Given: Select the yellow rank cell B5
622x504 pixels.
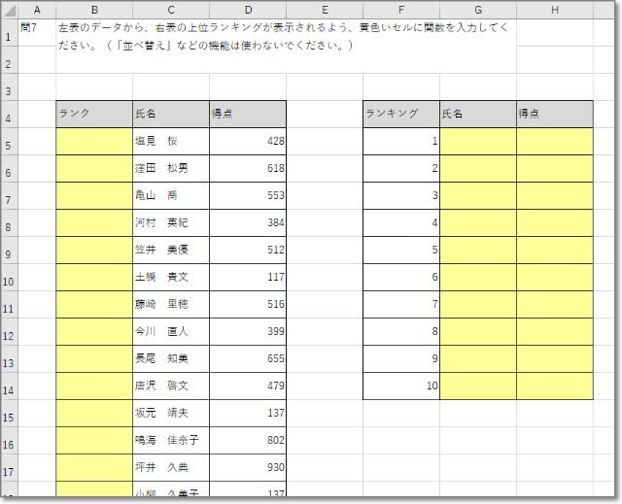Looking at the screenshot, I should [x=94, y=141].
